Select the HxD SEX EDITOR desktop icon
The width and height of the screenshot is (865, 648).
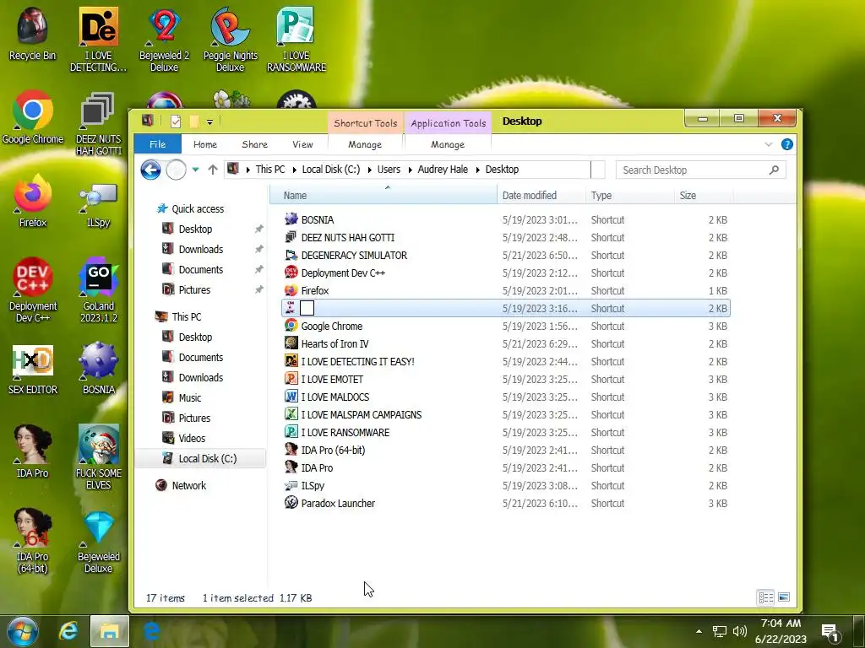coord(33,370)
